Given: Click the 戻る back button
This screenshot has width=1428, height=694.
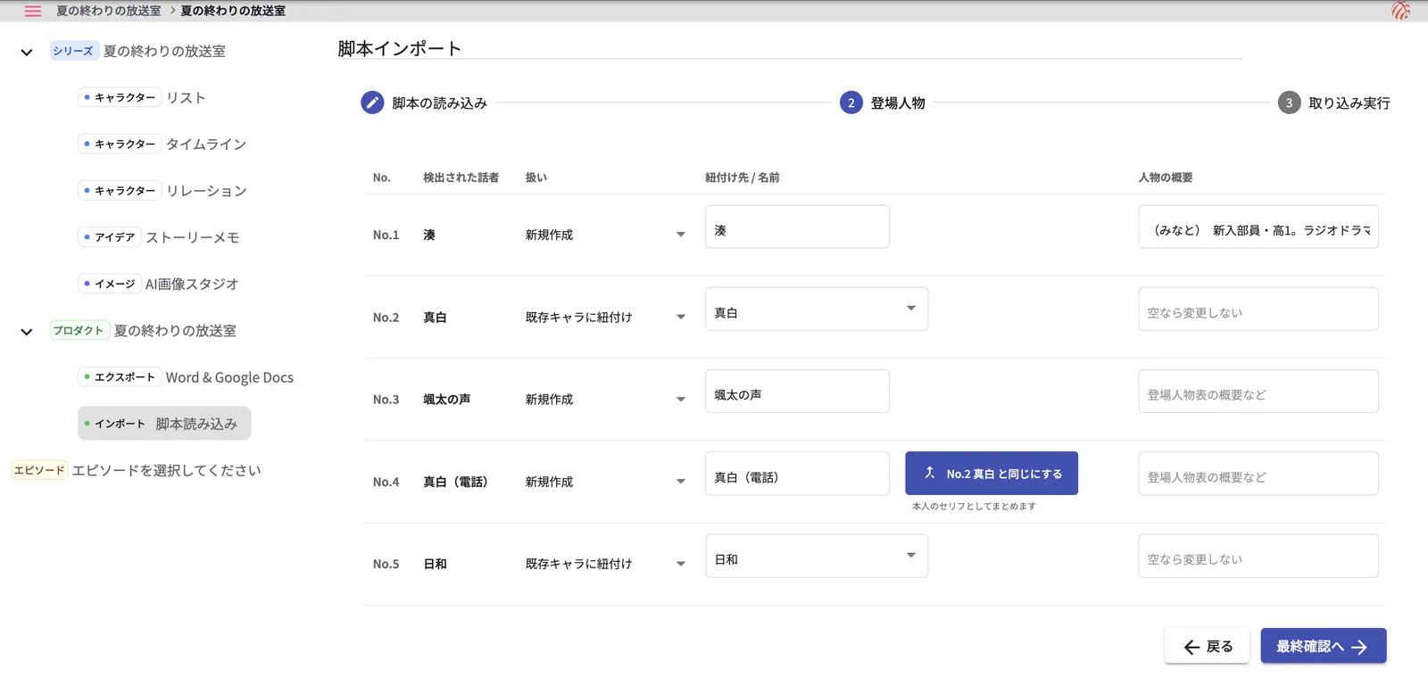Looking at the screenshot, I should pos(1207,647).
